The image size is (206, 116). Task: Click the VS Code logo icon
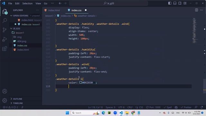coord(4,3)
